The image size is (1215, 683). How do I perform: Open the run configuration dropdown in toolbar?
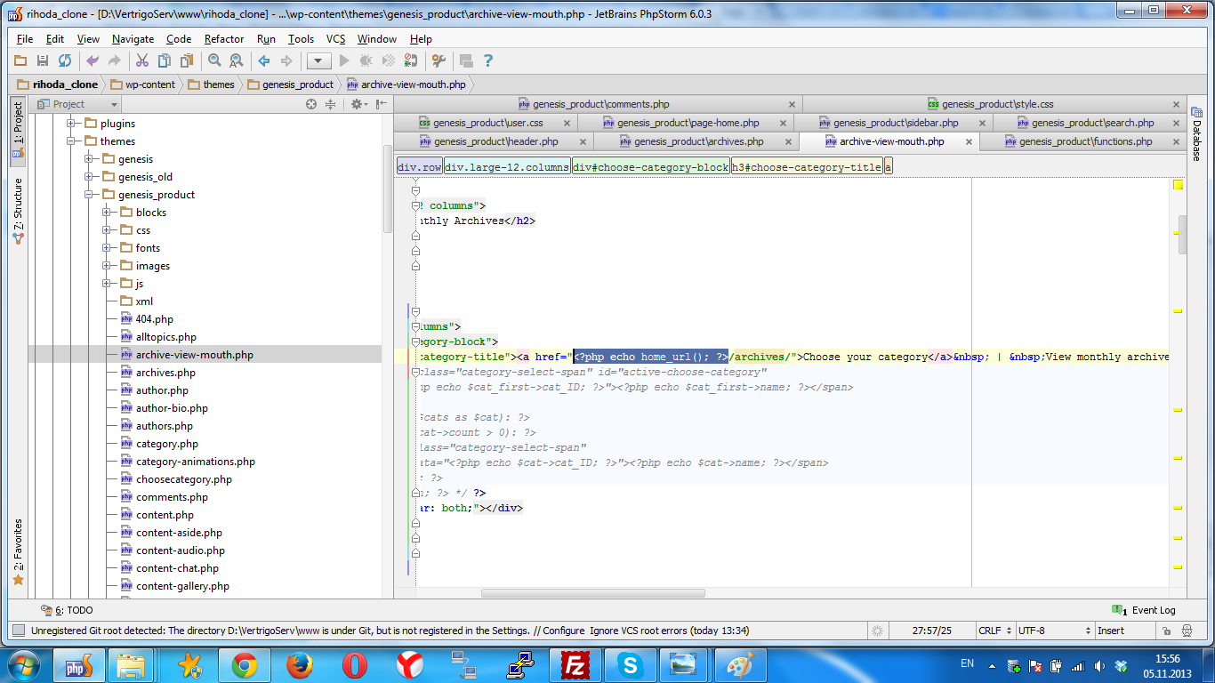[x=318, y=60]
